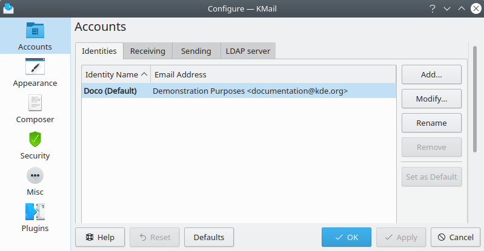Open the Accounts settings page

(35, 36)
